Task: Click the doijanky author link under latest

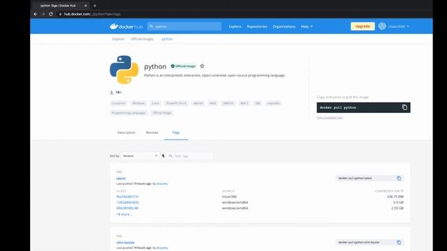Action: click(x=162, y=184)
